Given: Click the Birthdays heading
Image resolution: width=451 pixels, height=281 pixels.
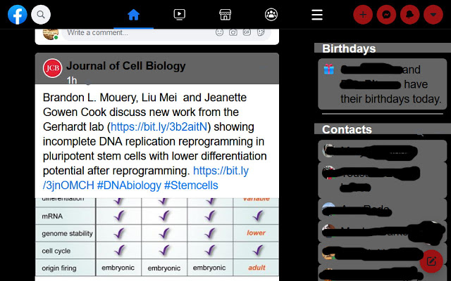Looking at the screenshot, I should point(349,48).
